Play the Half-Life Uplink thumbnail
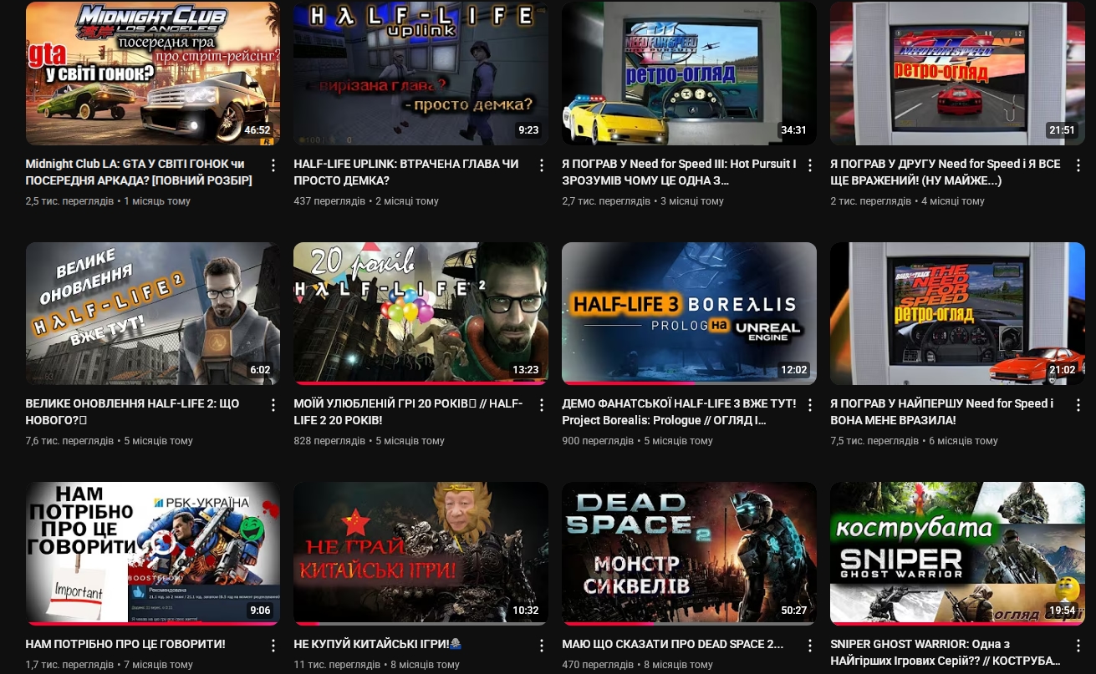 421,73
